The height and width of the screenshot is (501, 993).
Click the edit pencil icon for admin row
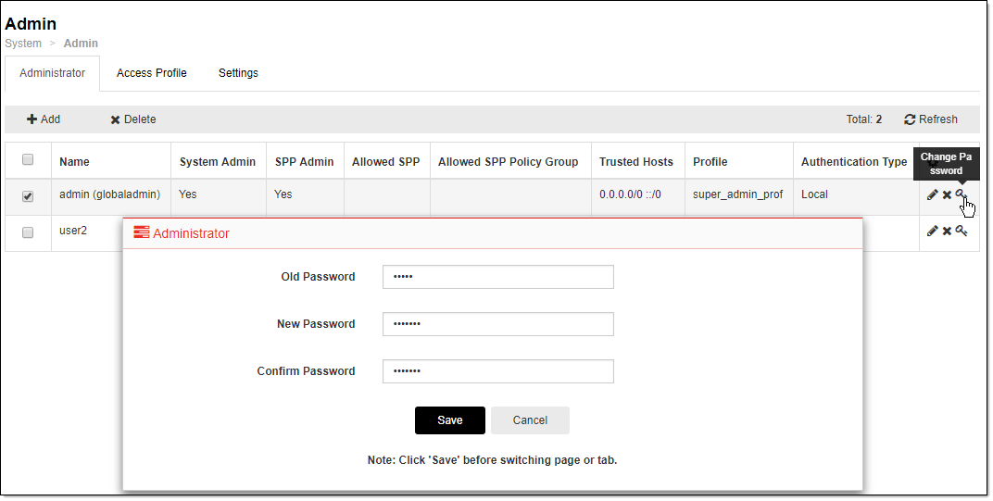click(932, 194)
